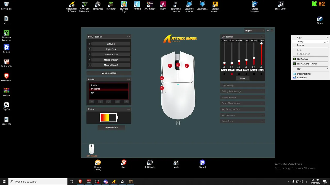Click the wireless signal icon below mouse
The width and height of the screenshot is (330, 185).
pyautogui.click(x=178, y=123)
